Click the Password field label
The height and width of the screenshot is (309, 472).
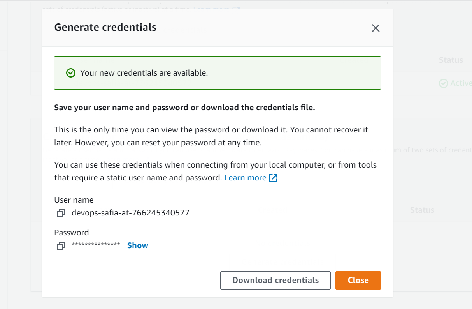coord(72,233)
